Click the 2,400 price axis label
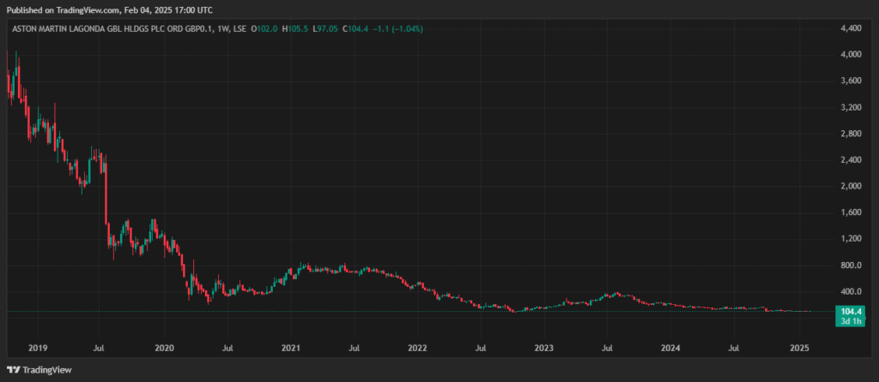Image resolution: width=879 pixels, height=382 pixels. click(x=851, y=160)
